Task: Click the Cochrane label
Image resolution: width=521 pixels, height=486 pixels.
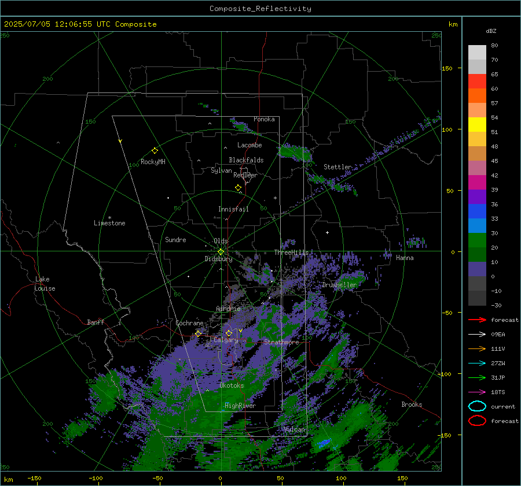Action: click(189, 323)
